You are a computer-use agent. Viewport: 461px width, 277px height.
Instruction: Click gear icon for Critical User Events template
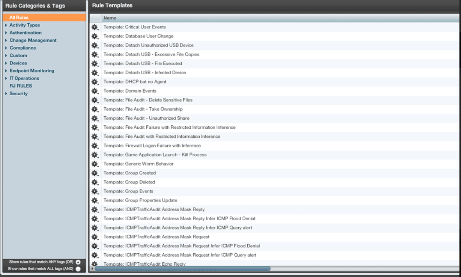coord(95,27)
